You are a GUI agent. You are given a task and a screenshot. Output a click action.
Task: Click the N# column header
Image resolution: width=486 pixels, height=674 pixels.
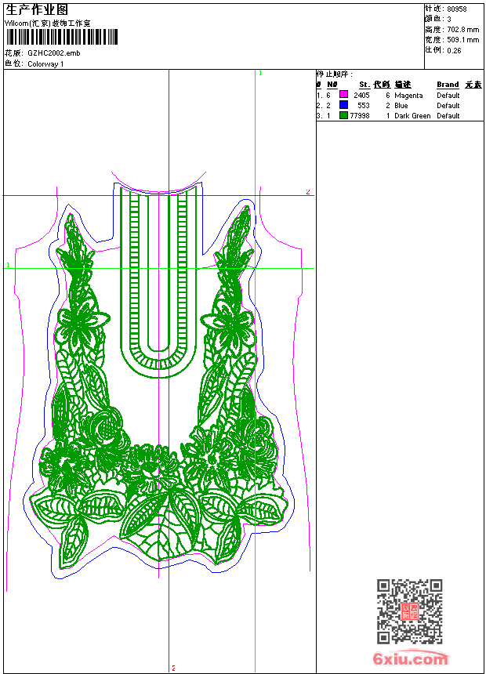pos(332,85)
